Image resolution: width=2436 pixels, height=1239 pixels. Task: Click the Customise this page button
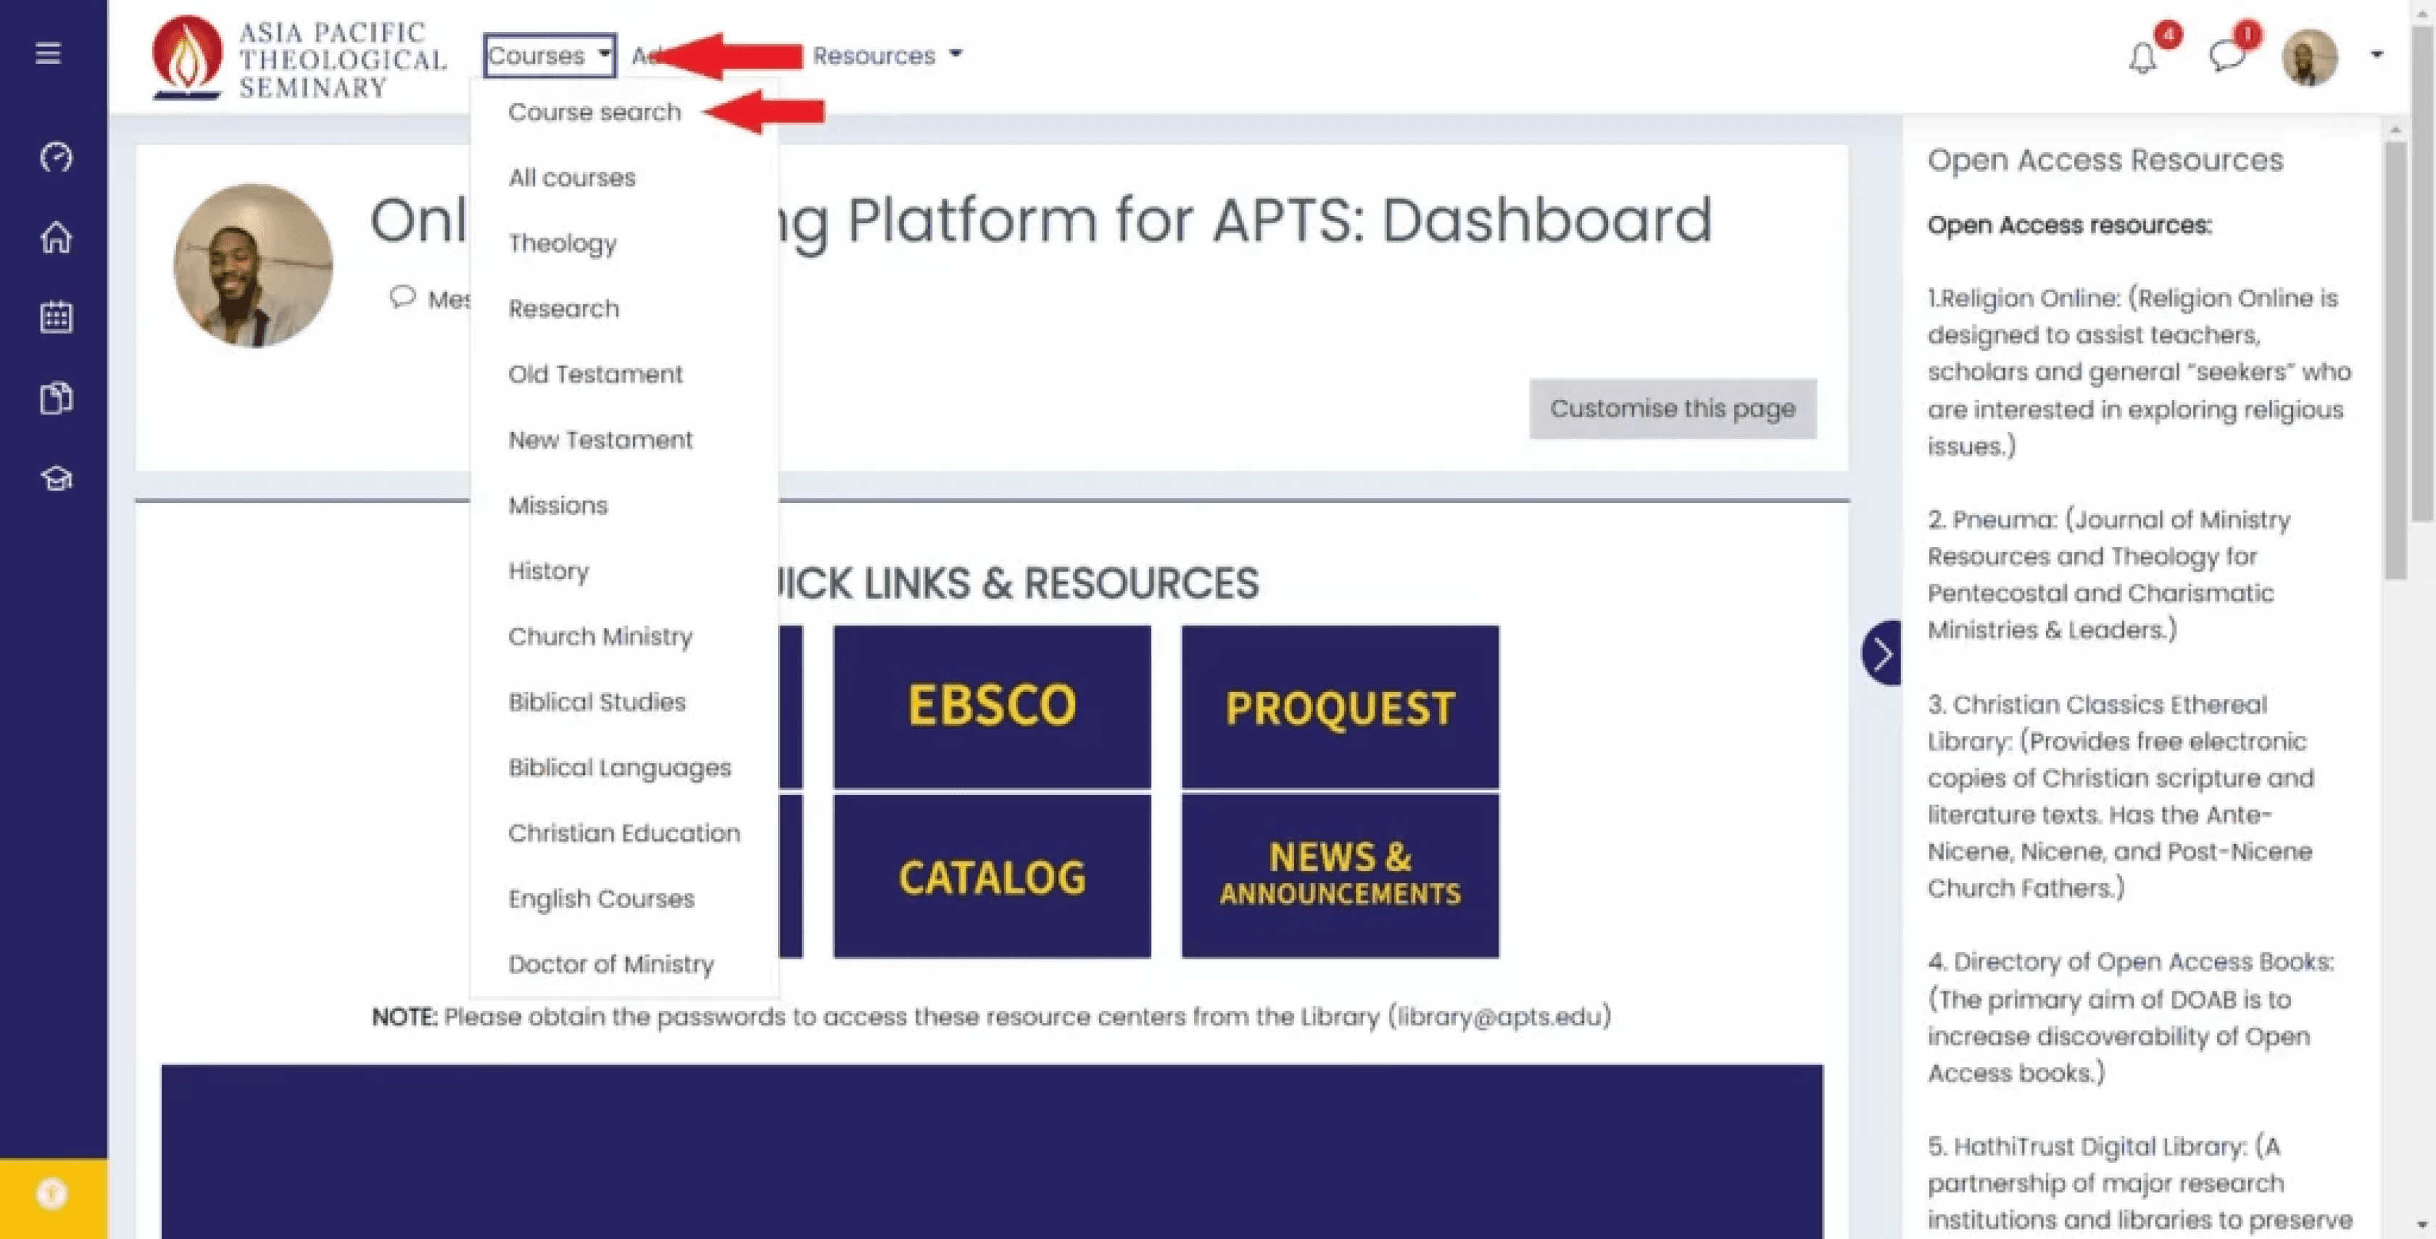tap(1671, 408)
